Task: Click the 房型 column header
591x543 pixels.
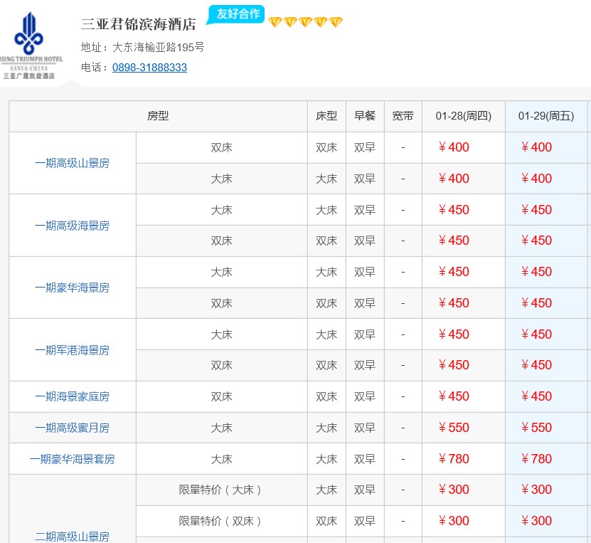Action: [158, 116]
